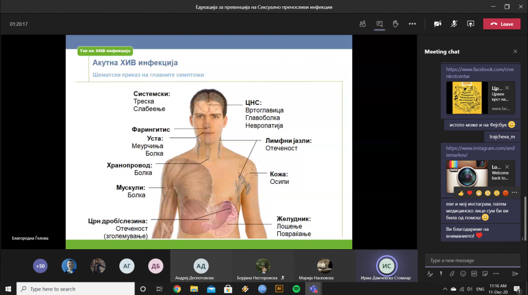Open more compose options below message box
This screenshot has height=295, width=528.
click(495, 273)
